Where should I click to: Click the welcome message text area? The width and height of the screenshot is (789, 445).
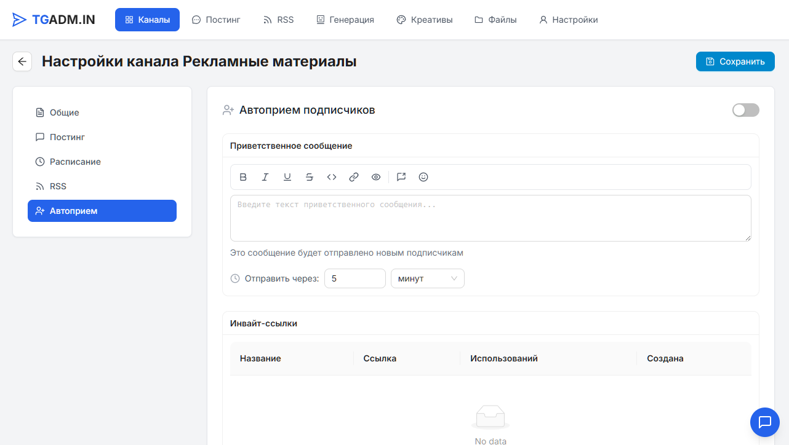490,218
